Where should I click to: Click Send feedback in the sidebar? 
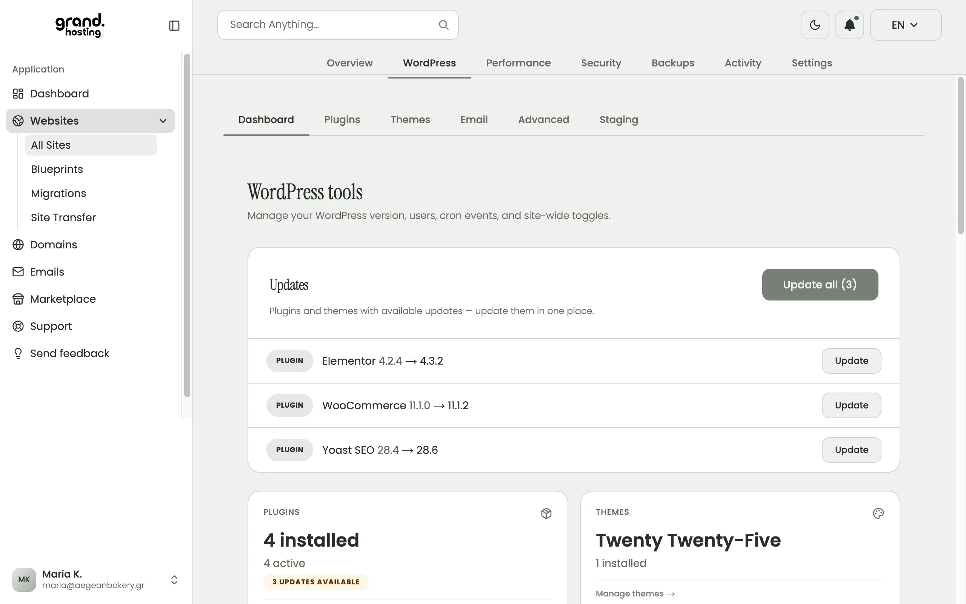91,353
